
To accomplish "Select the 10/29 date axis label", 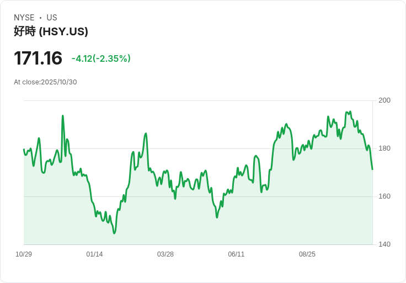I will pos(24,254).
